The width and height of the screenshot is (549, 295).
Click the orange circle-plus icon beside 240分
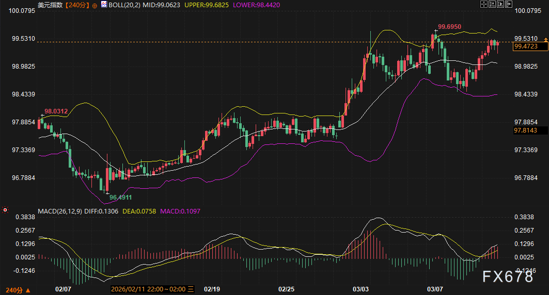(95, 5)
